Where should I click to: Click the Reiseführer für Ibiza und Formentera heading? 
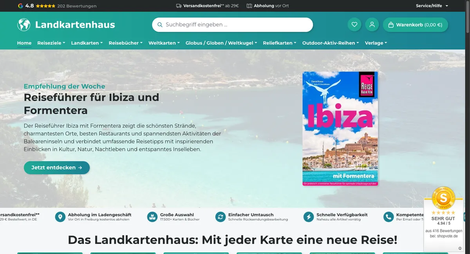tap(92, 104)
